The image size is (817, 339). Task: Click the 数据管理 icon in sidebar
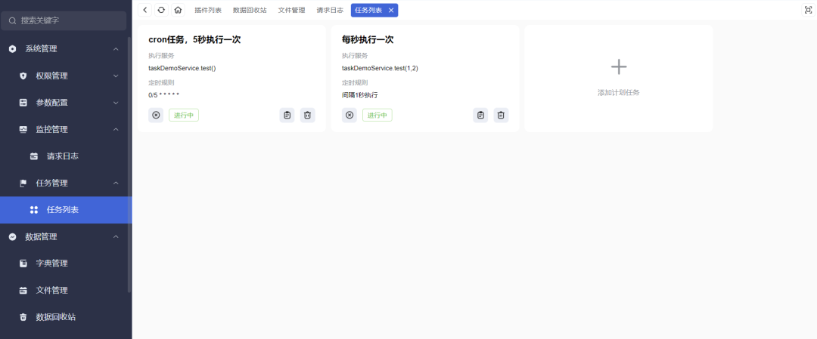(13, 236)
